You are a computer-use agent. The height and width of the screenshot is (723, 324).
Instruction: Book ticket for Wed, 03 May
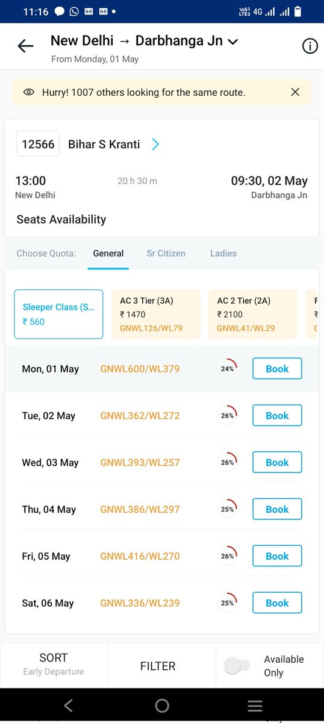click(x=277, y=462)
